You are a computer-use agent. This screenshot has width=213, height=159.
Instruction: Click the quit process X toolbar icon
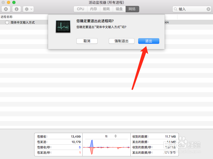click(x=6, y=9)
